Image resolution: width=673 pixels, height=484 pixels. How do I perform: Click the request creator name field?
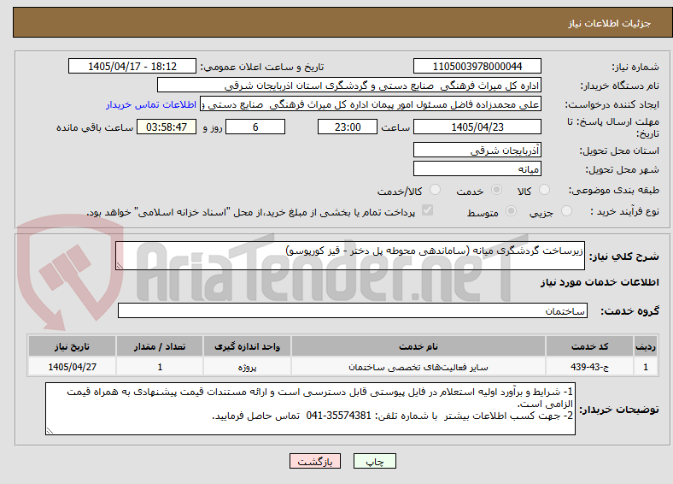click(x=371, y=104)
